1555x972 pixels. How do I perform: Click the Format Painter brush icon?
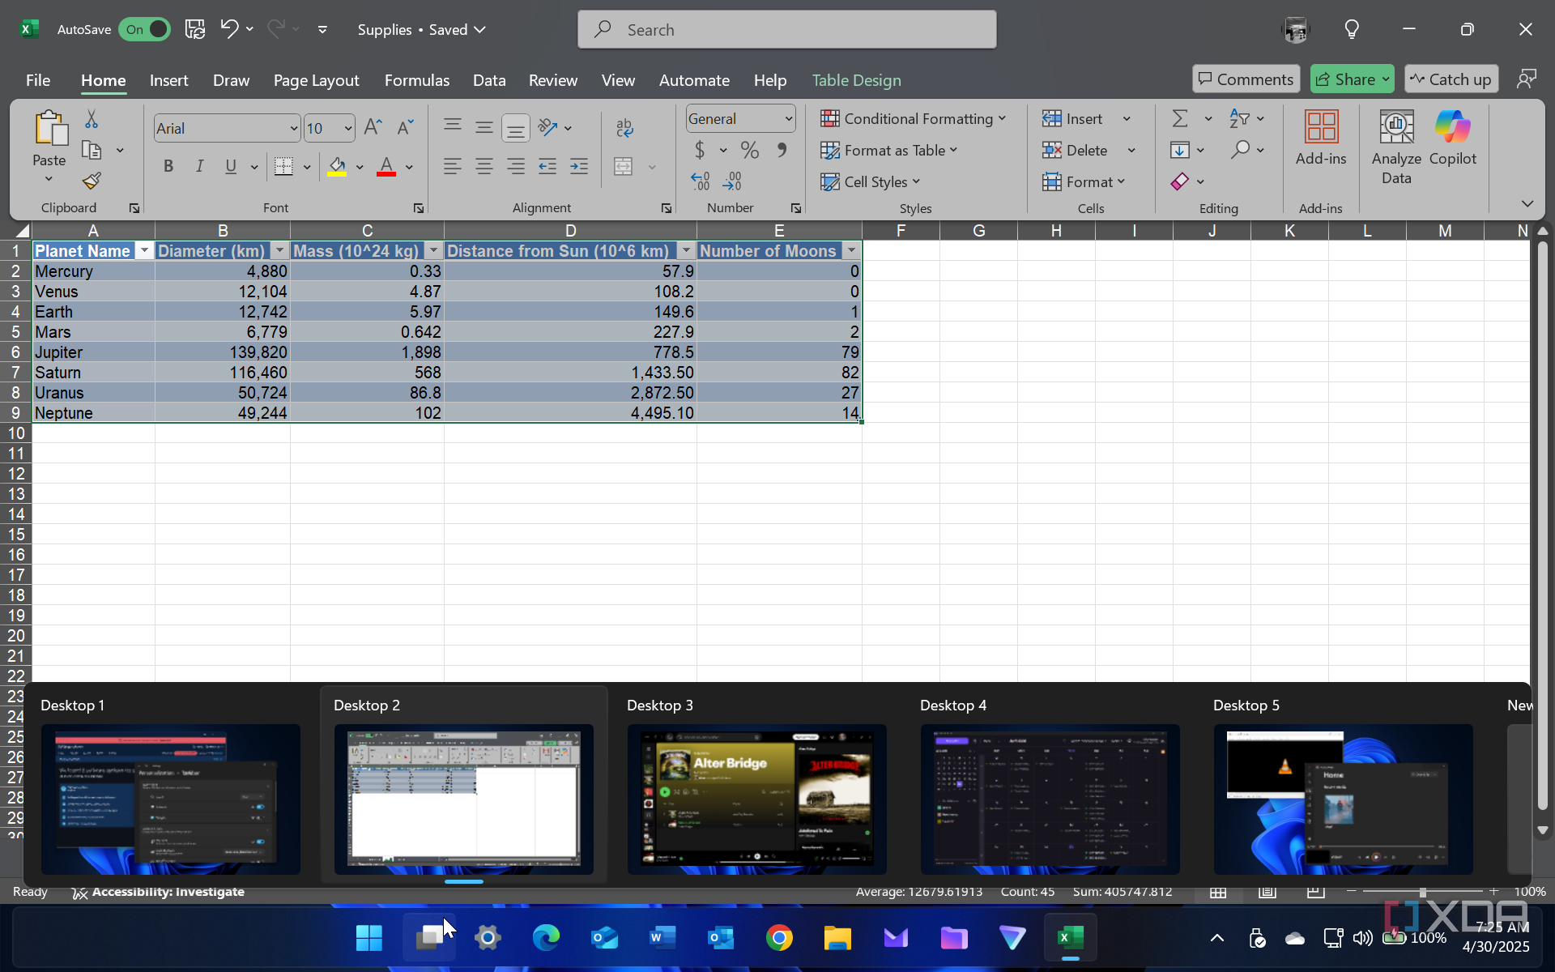[92, 181]
